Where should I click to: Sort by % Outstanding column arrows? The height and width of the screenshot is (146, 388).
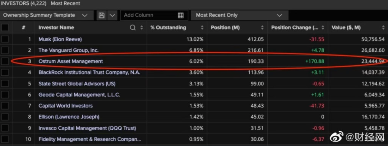[202, 27]
